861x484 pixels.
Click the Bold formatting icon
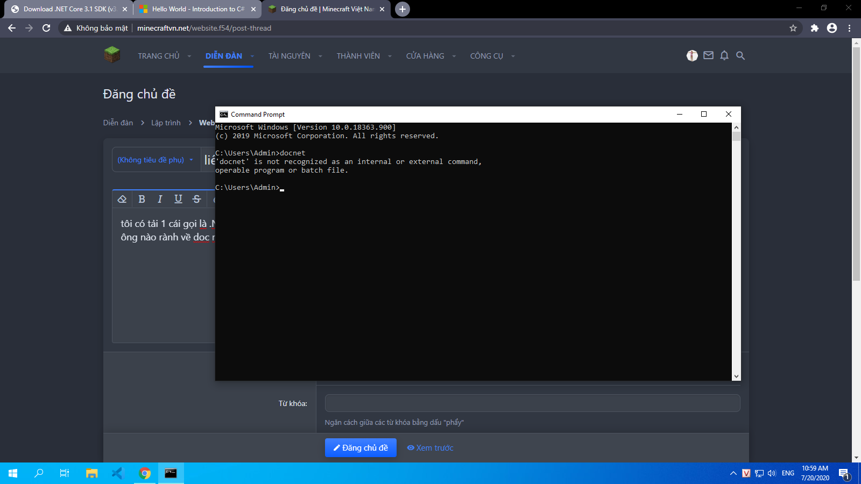coord(142,199)
